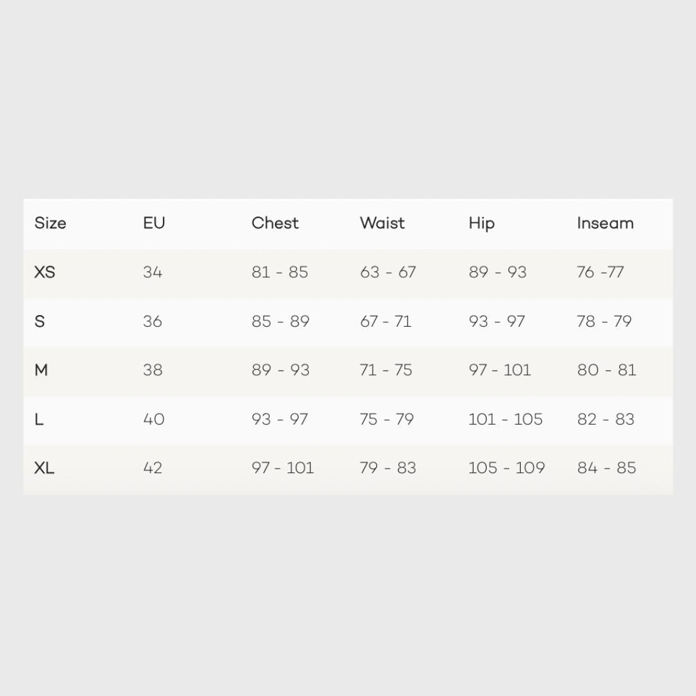Screen dimensions: 696x696
Task: Select the XS size row label
Action: click(x=44, y=272)
